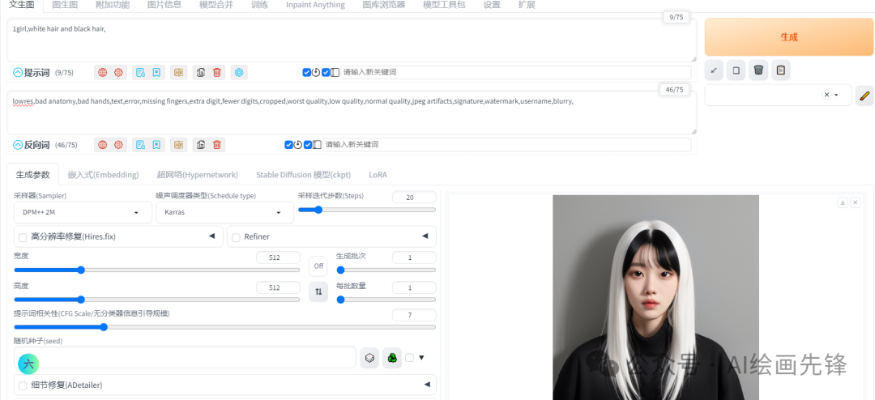The width and height of the screenshot is (875, 400).
Task: Click the globe language icon in 提示词 toolbar
Action: click(x=102, y=72)
